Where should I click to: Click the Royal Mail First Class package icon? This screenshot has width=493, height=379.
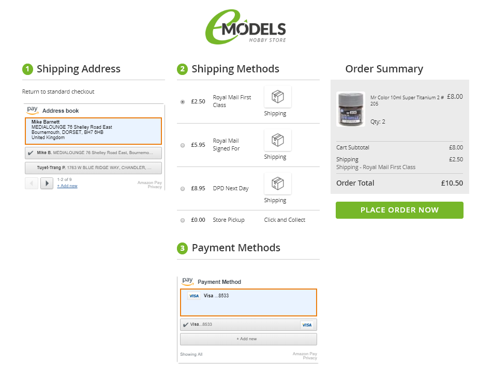coord(278,97)
